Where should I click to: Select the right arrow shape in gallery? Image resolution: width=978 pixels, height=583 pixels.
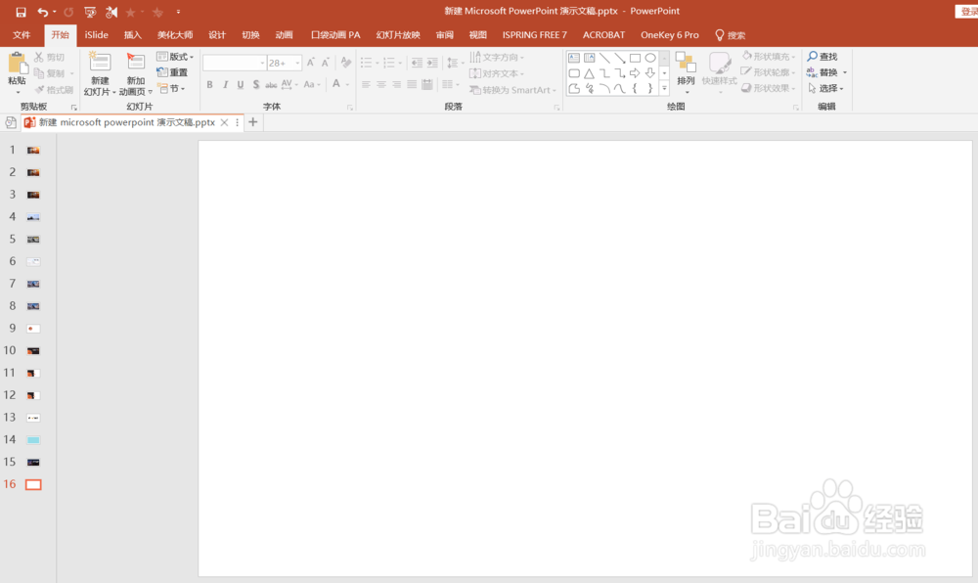pyautogui.click(x=635, y=73)
